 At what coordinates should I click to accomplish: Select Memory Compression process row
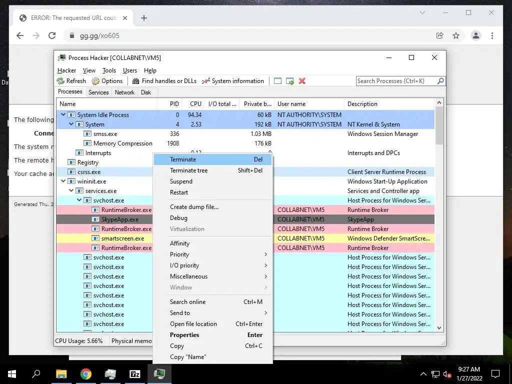pyautogui.click(x=245, y=143)
